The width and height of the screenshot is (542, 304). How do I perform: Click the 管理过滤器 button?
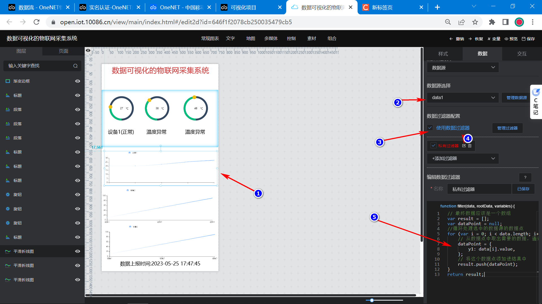click(x=507, y=128)
